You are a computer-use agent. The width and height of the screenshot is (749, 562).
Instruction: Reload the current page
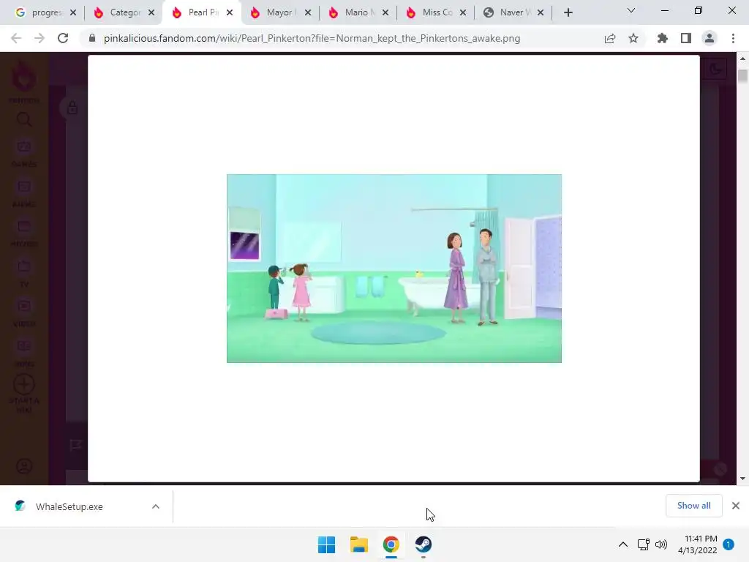(63, 38)
